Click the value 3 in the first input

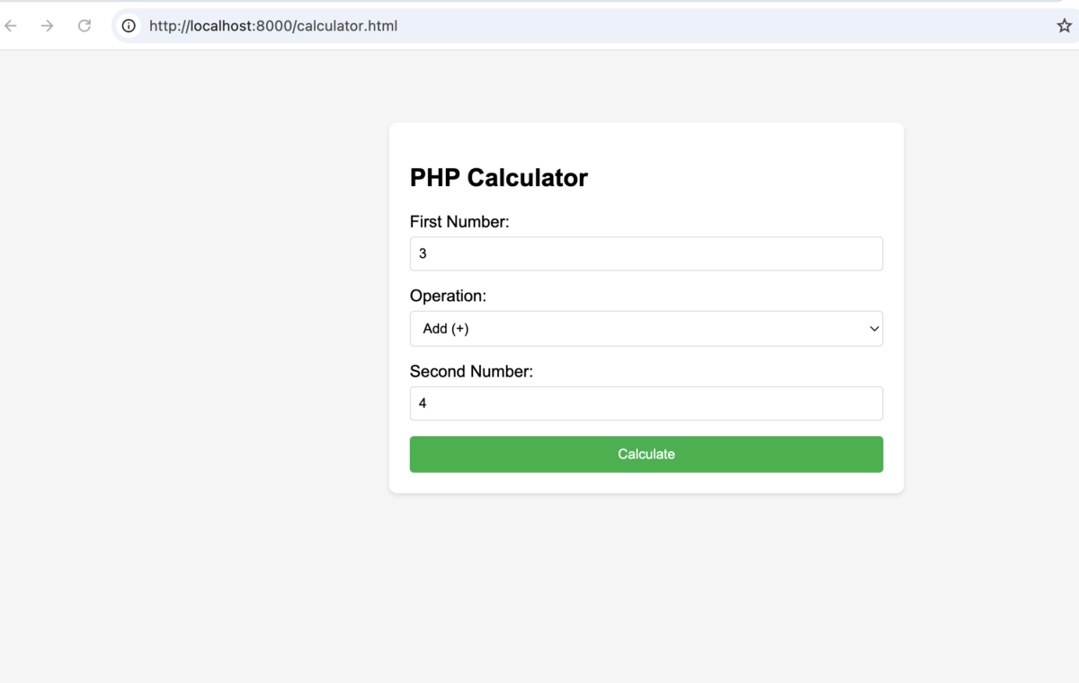pos(423,253)
